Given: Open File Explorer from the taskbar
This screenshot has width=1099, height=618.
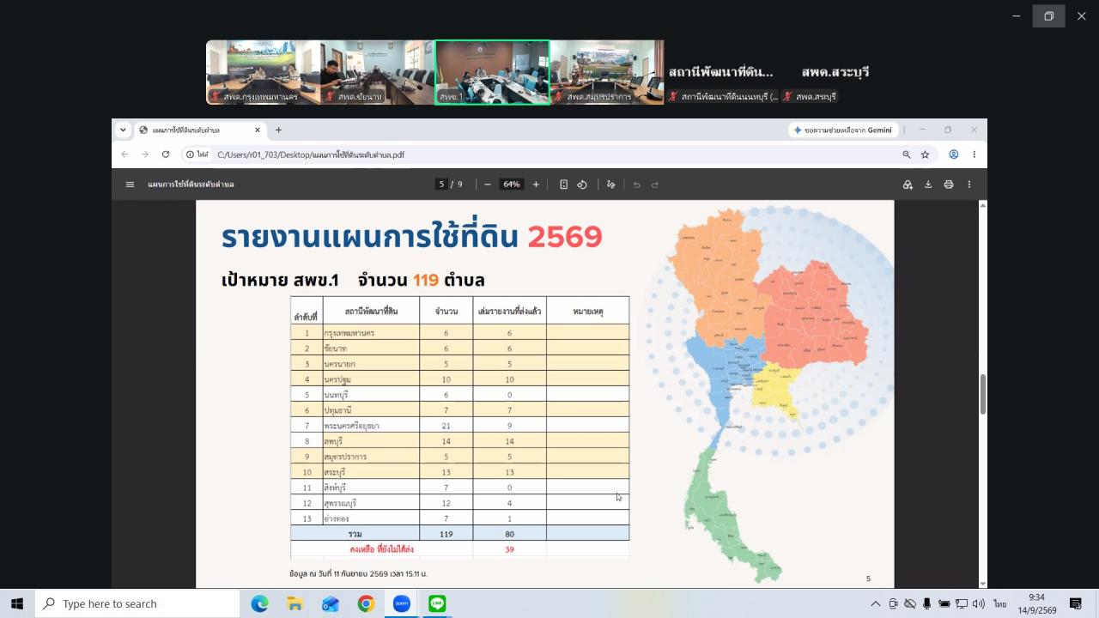Looking at the screenshot, I should click(x=294, y=603).
